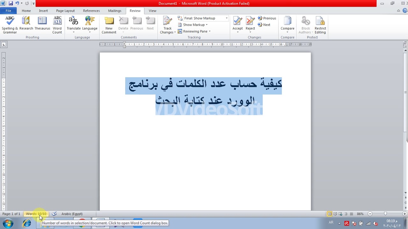Toggle the tab stop selector at ruler corner
The image size is (408, 229).
[x=4, y=45]
